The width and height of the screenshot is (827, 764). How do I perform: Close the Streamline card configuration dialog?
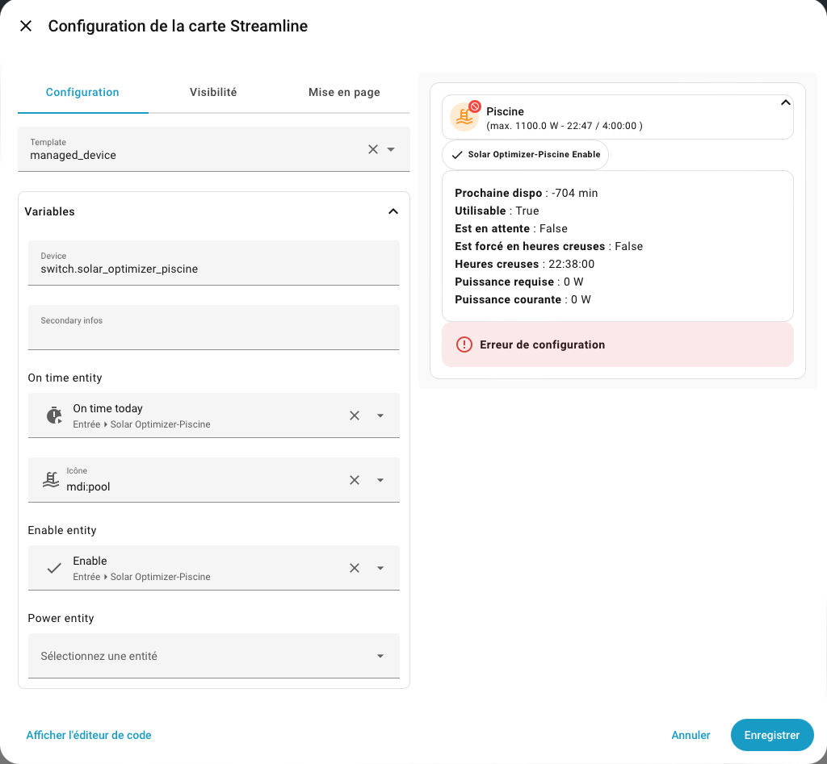point(26,26)
